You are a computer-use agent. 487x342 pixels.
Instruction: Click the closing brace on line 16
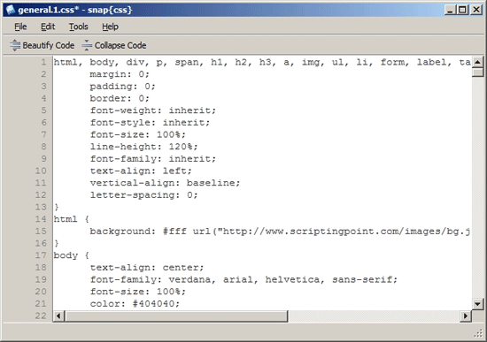[57, 243]
